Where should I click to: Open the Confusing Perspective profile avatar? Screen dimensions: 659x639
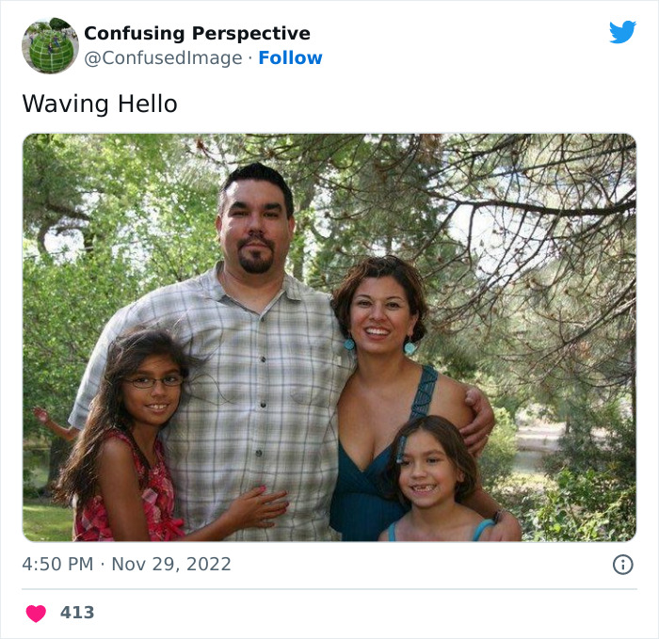pyautogui.click(x=50, y=45)
